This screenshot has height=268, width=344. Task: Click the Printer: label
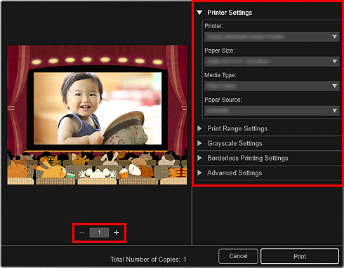(214, 26)
